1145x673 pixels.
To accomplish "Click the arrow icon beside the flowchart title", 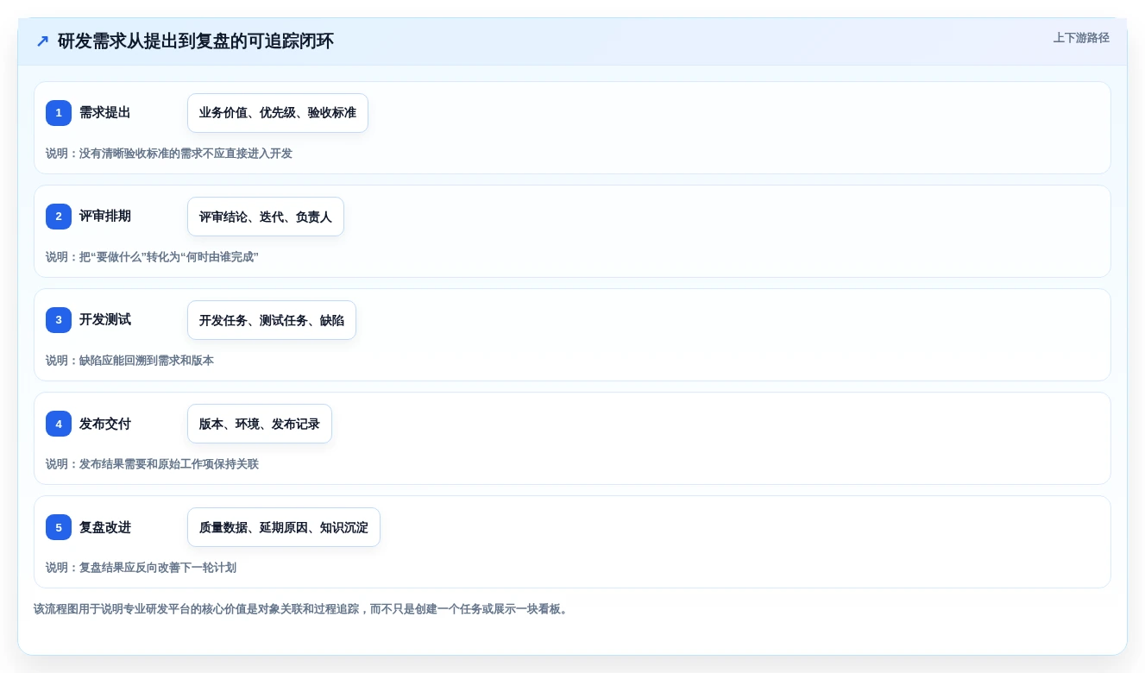I will [x=42, y=41].
